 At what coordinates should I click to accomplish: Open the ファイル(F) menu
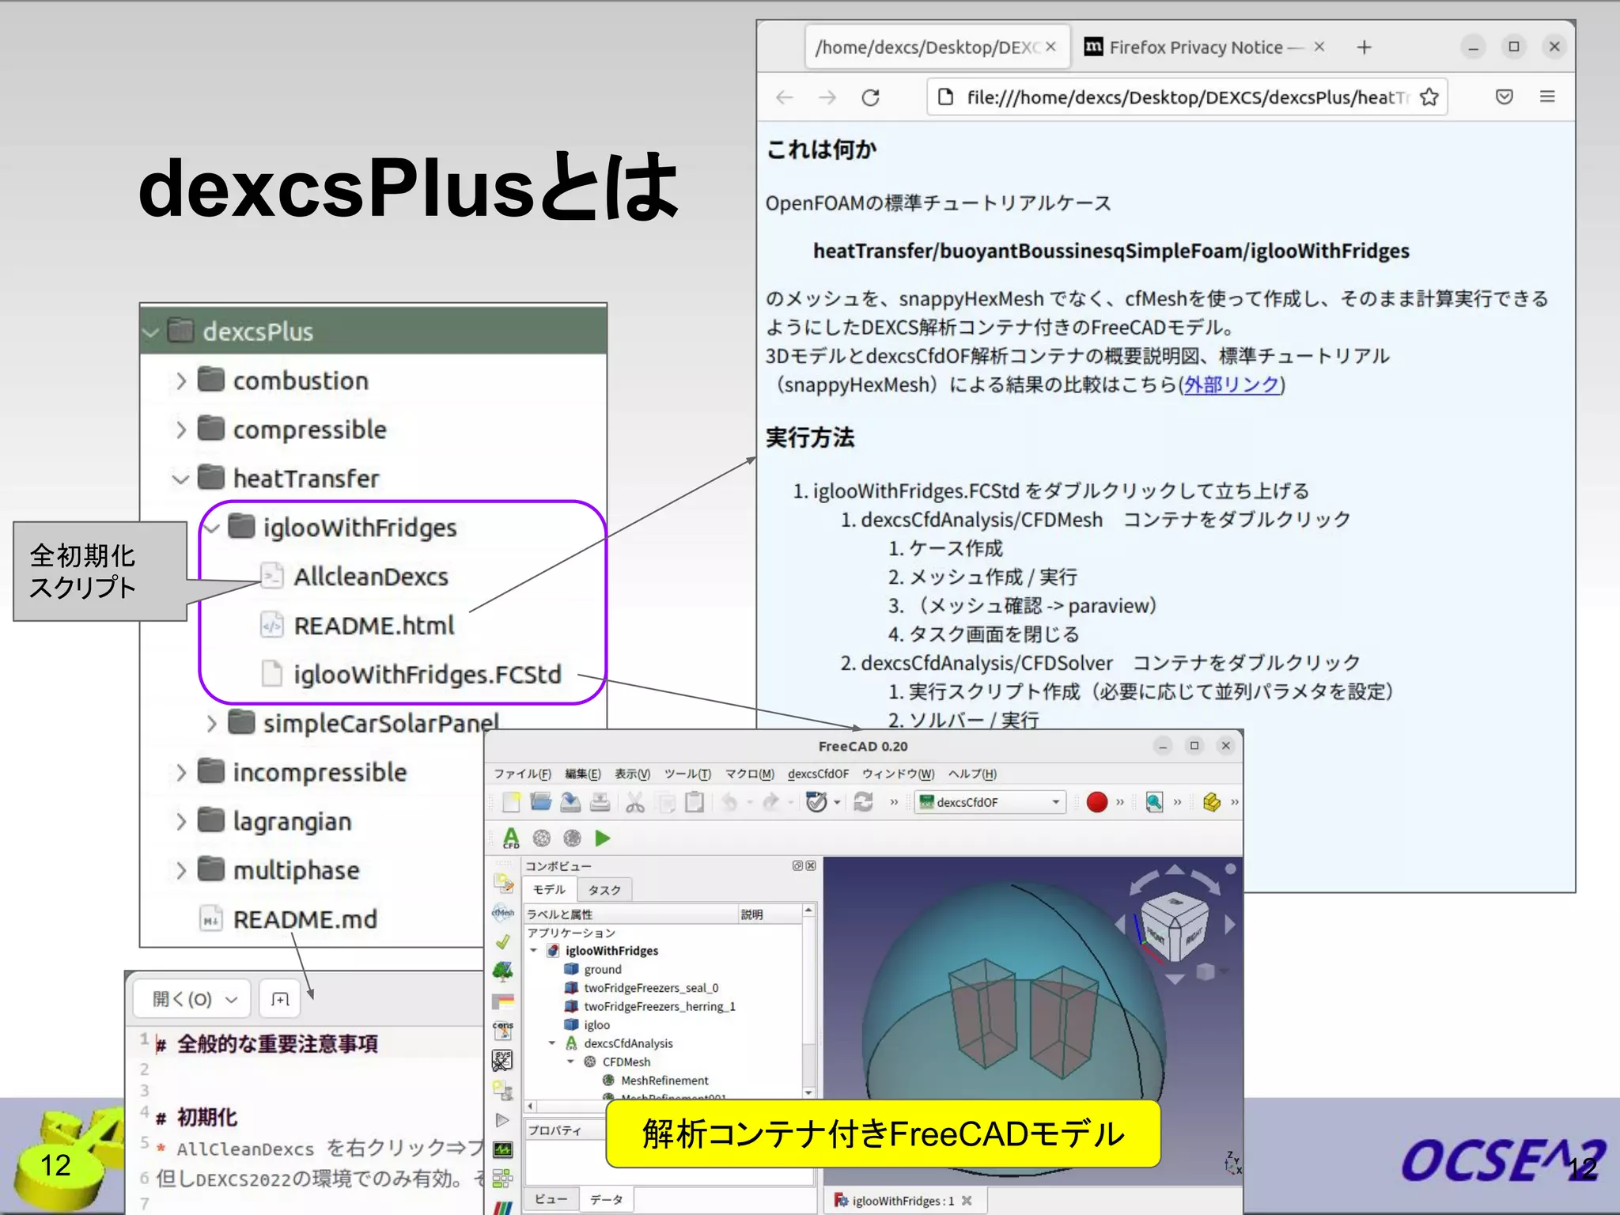click(522, 774)
